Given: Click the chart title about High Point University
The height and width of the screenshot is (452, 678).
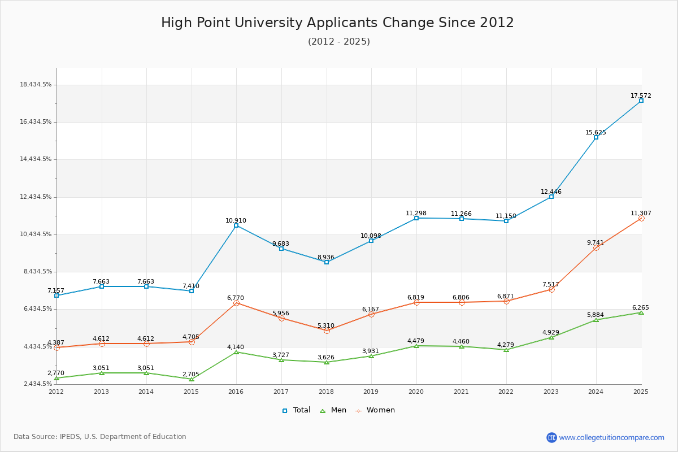Looking at the screenshot, I should [x=339, y=23].
